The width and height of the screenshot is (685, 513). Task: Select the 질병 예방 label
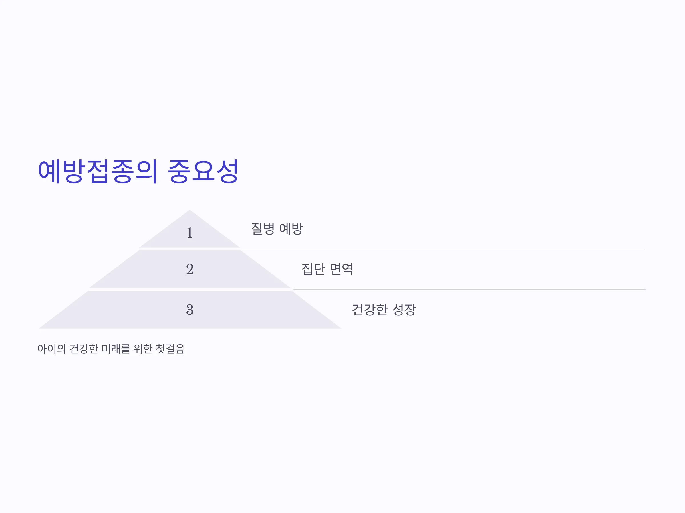click(x=277, y=229)
